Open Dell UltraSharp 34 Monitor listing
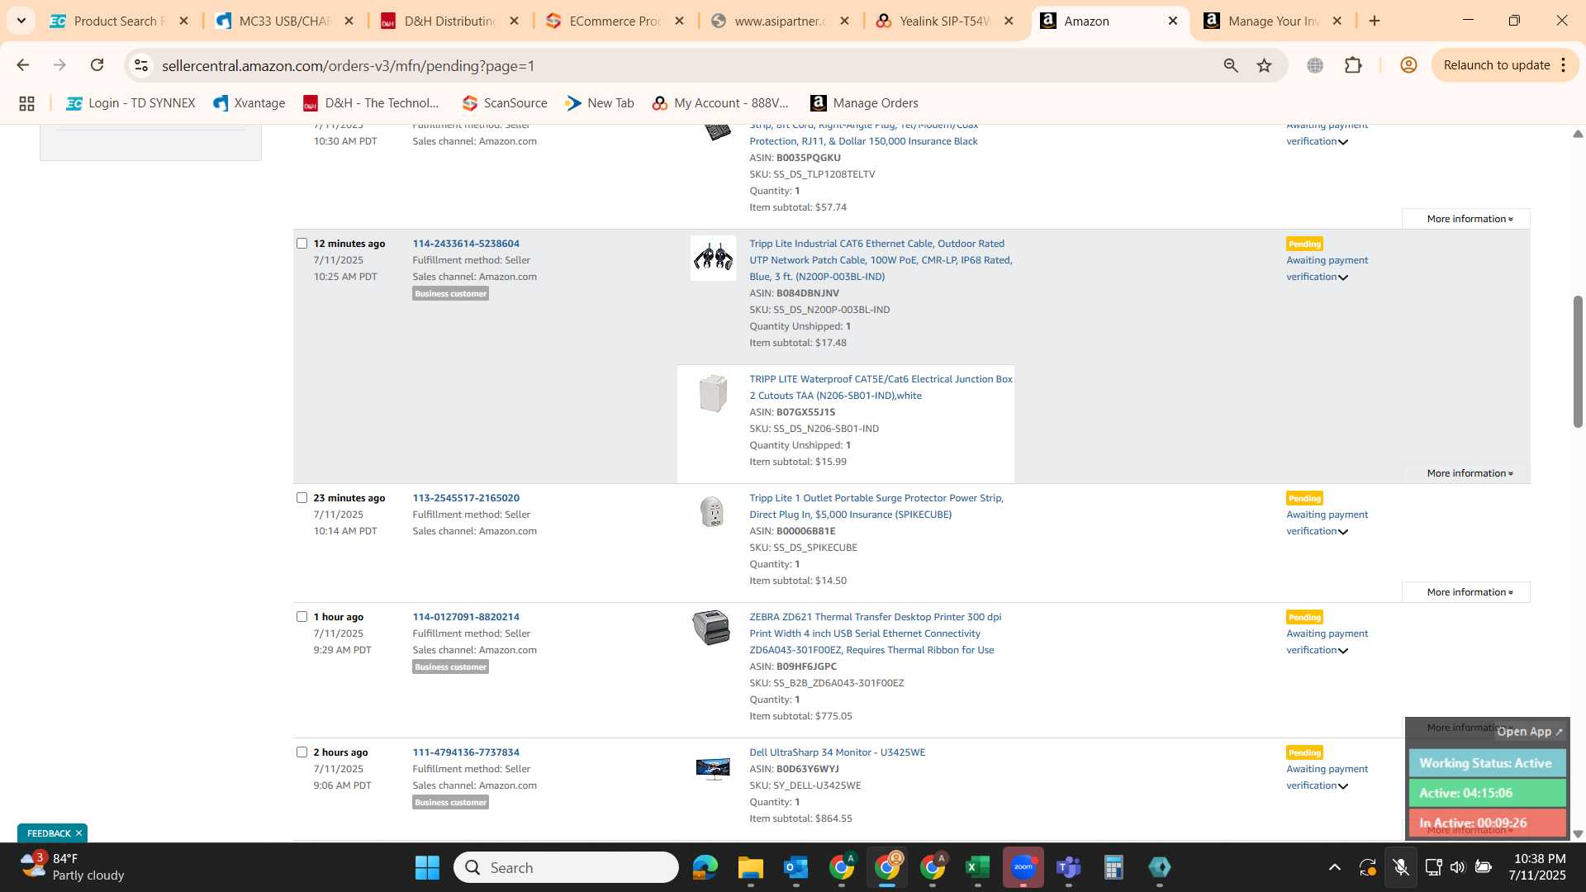Viewport: 1586px width, 892px height. (837, 752)
